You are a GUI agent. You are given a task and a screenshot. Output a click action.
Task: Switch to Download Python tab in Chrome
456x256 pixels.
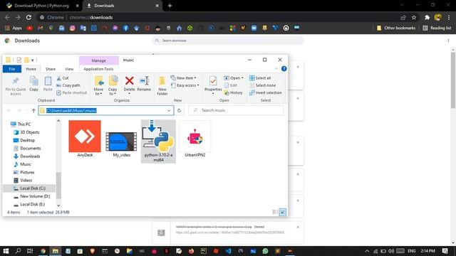tap(43, 6)
